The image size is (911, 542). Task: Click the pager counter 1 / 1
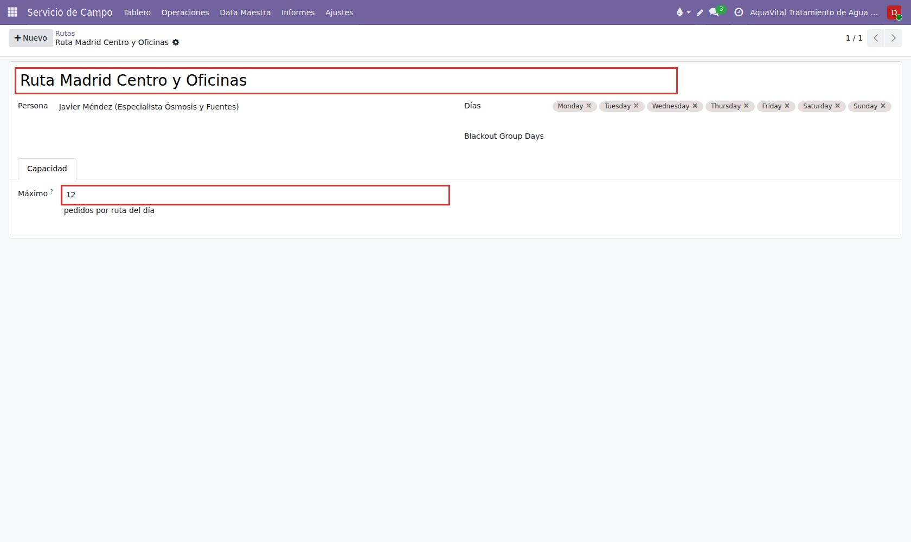[854, 38]
